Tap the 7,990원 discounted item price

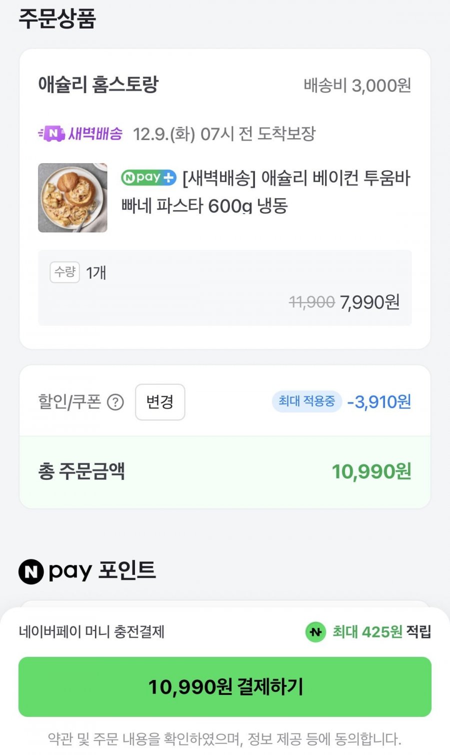(369, 302)
